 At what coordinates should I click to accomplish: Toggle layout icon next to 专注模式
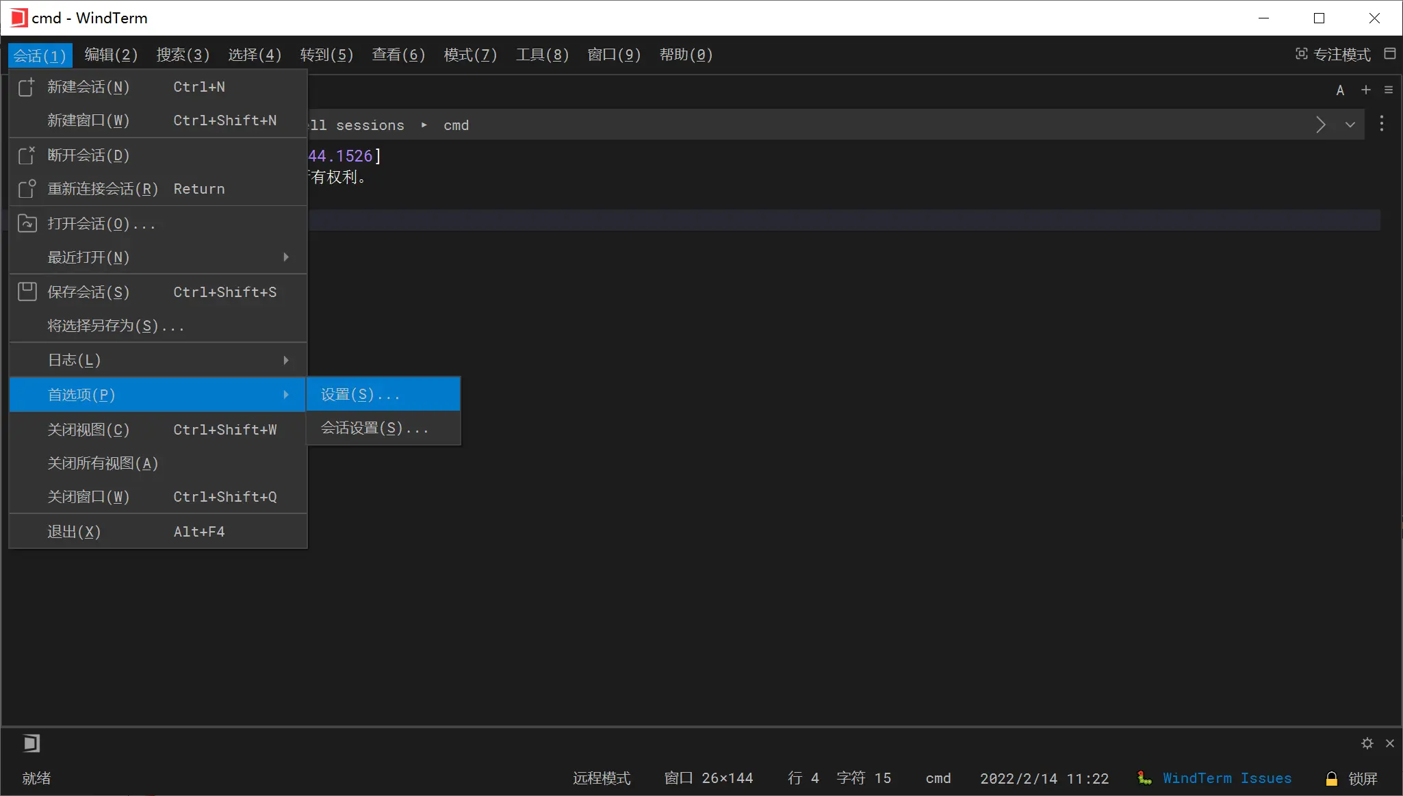point(1390,53)
